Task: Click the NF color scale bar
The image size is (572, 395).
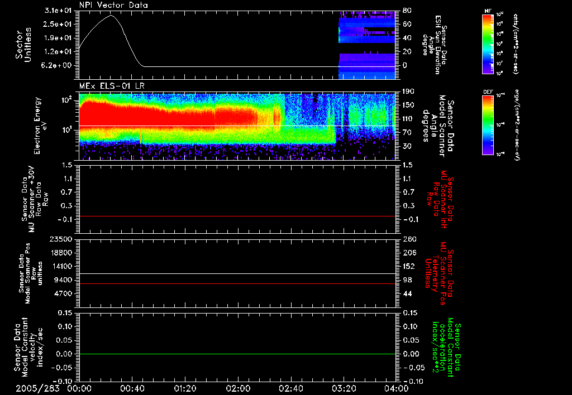Action: (x=488, y=44)
